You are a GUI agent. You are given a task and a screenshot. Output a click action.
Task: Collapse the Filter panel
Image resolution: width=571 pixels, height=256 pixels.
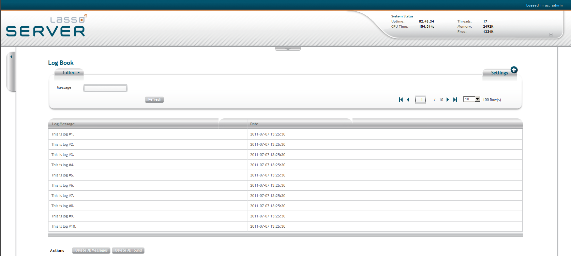tap(71, 73)
